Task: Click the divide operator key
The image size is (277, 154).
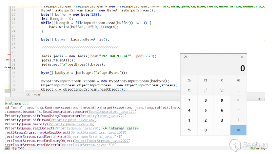Action: point(238,90)
